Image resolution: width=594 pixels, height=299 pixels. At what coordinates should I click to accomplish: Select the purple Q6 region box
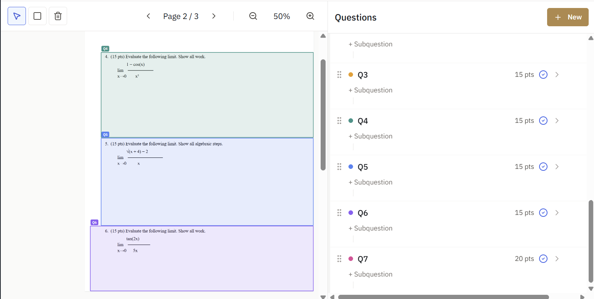(202, 259)
